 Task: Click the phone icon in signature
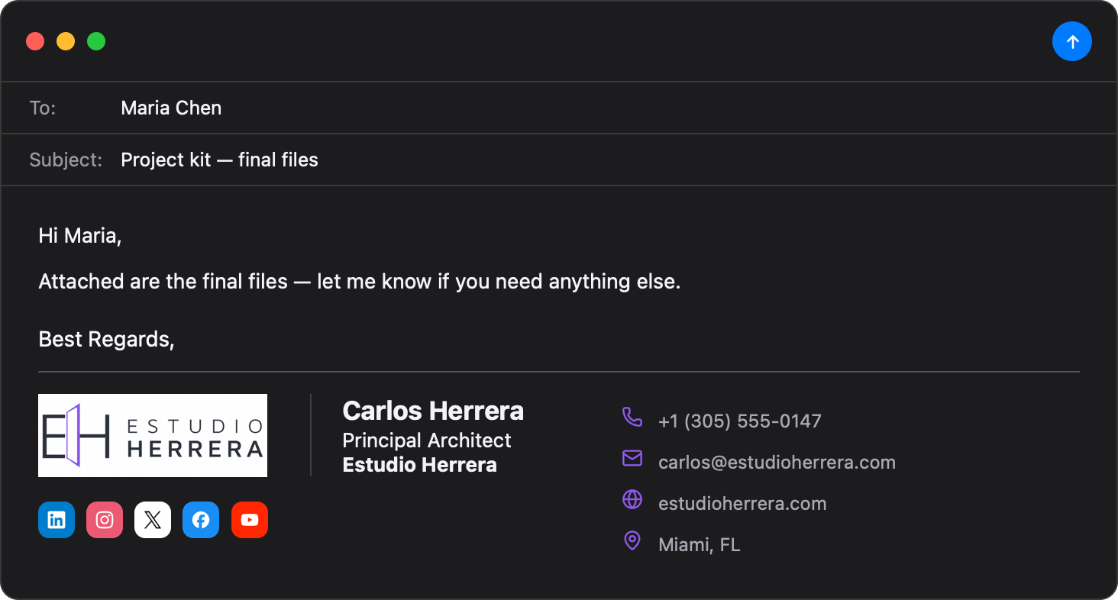point(632,417)
